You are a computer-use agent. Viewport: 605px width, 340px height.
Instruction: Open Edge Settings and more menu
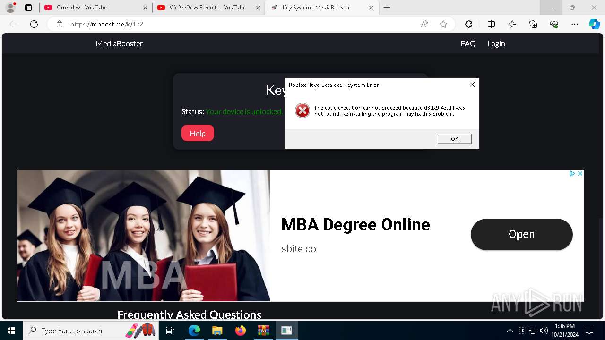click(575, 24)
